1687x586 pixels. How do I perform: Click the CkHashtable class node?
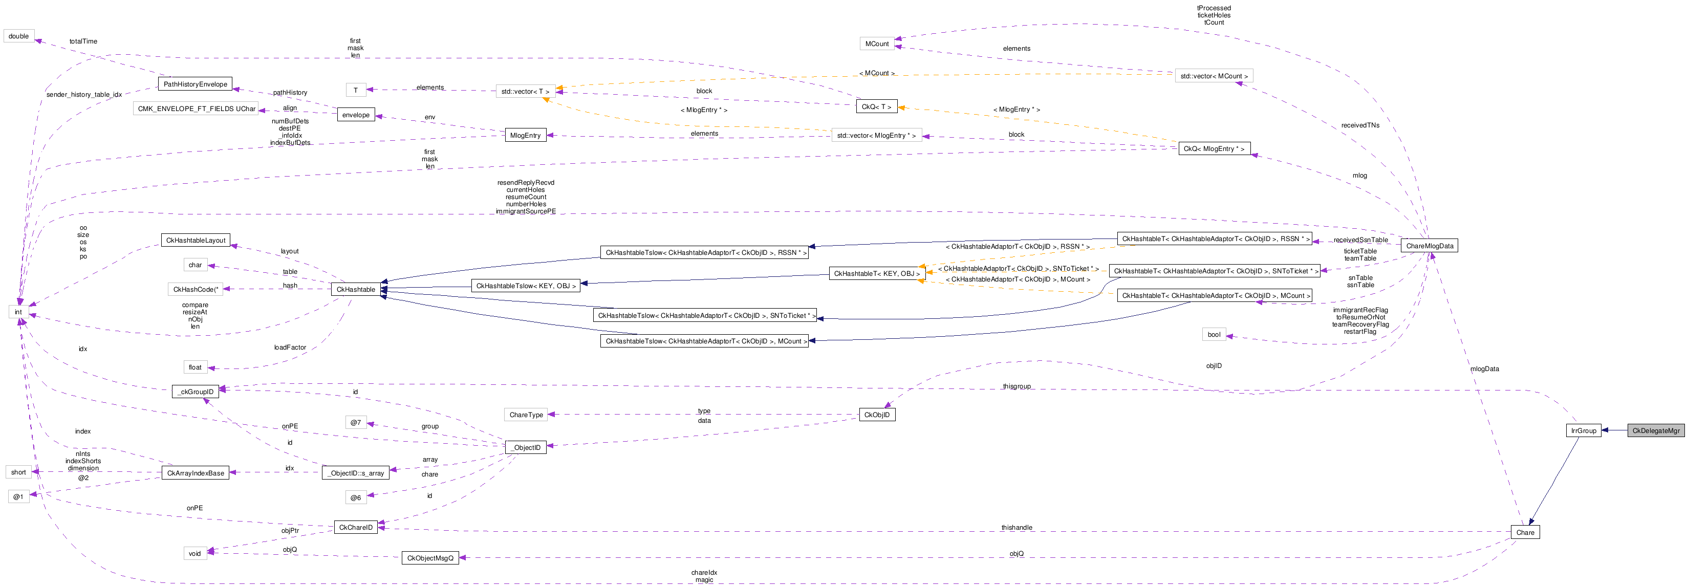[356, 289]
